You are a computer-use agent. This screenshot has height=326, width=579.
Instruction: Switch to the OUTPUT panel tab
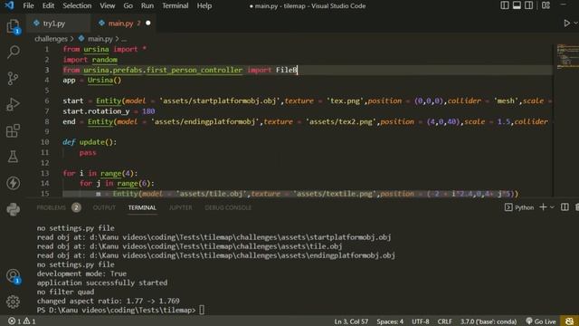104,207
